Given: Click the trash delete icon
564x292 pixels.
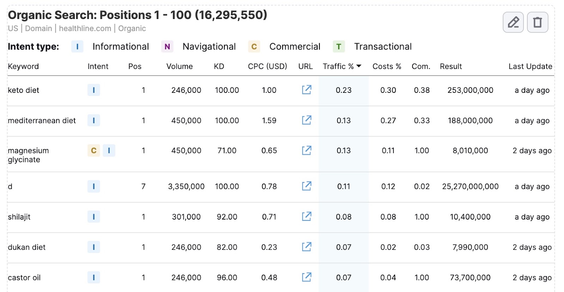Looking at the screenshot, I should coord(537,22).
